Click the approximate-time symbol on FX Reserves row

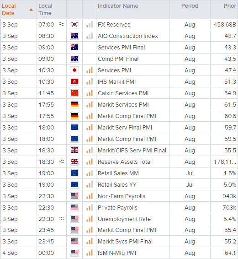(61, 24)
